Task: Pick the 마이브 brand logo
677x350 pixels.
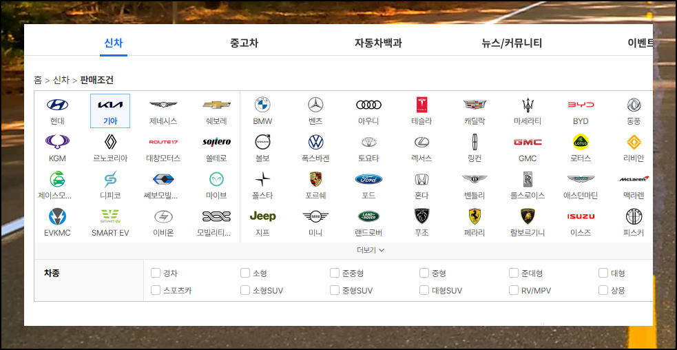Action: (216, 179)
